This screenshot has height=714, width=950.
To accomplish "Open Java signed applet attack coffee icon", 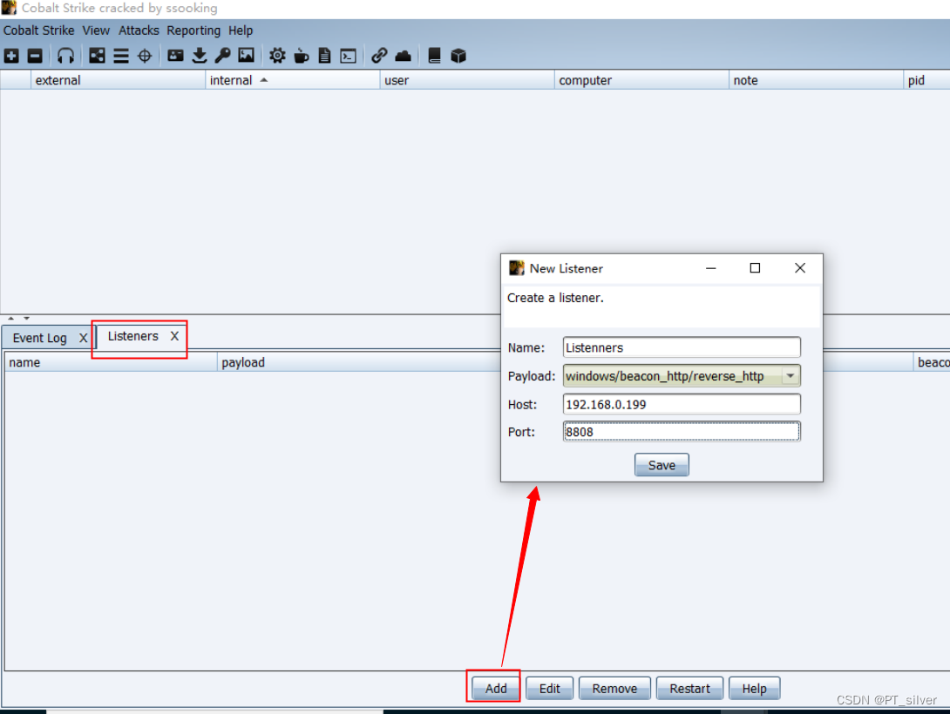I will pos(301,57).
